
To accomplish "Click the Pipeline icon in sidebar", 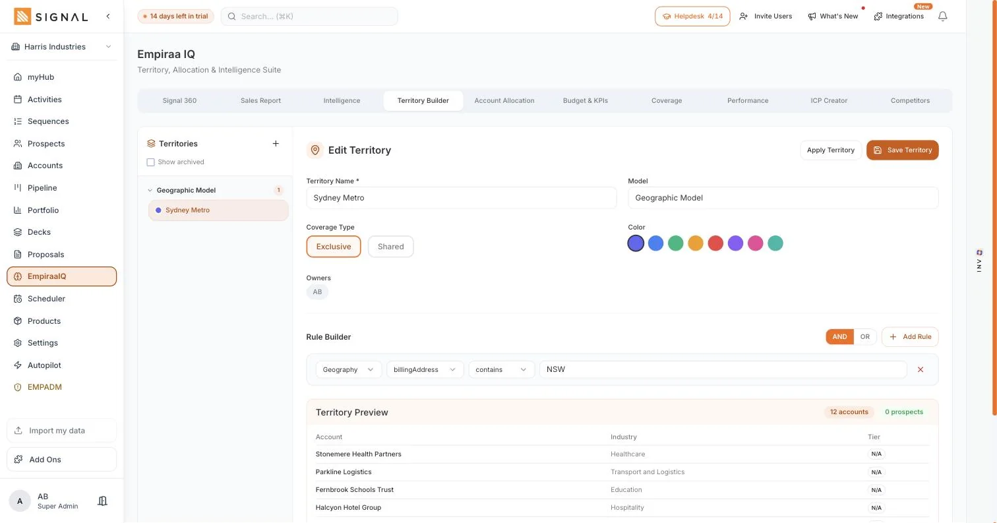I will (18, 188).
